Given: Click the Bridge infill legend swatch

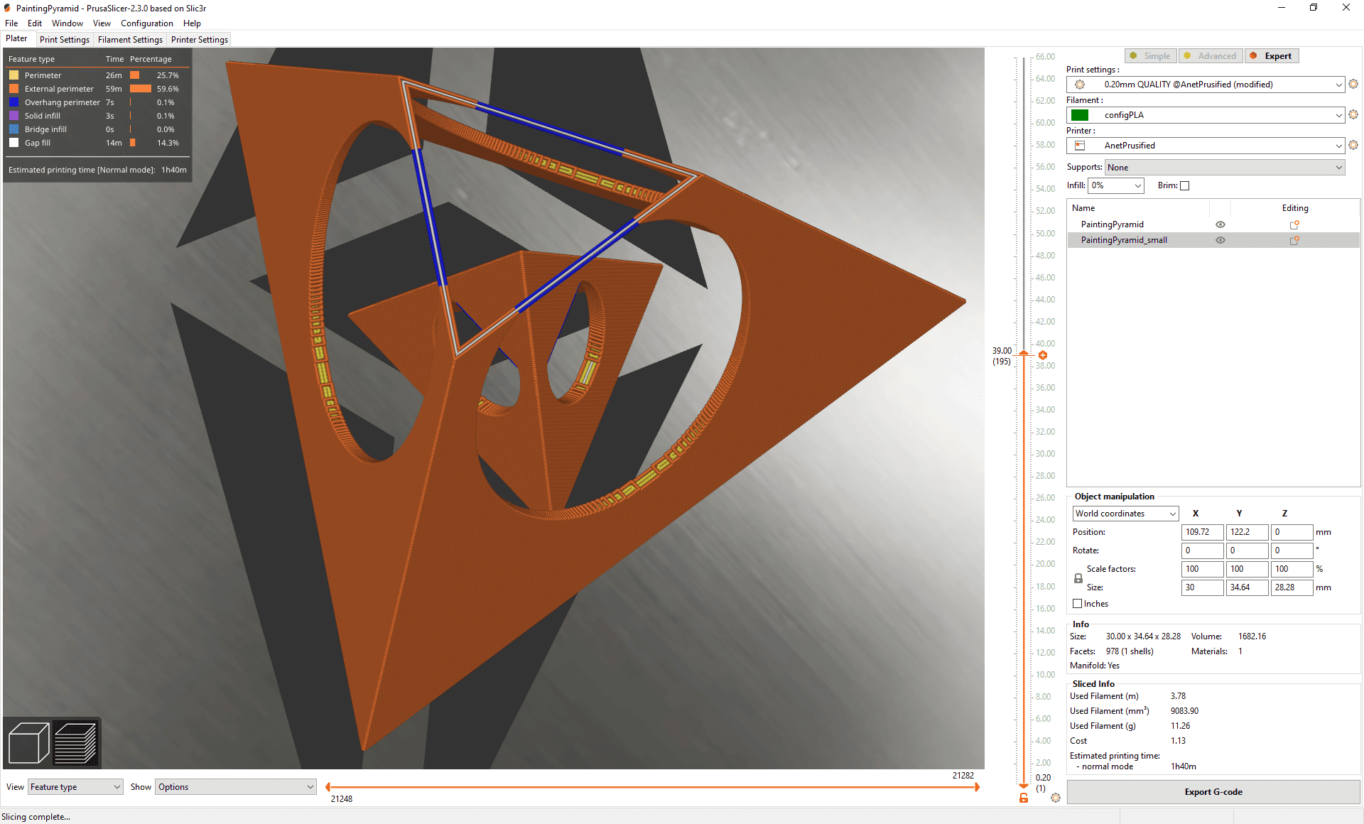Looking at the screenshot, I should [x=13, y=129].
